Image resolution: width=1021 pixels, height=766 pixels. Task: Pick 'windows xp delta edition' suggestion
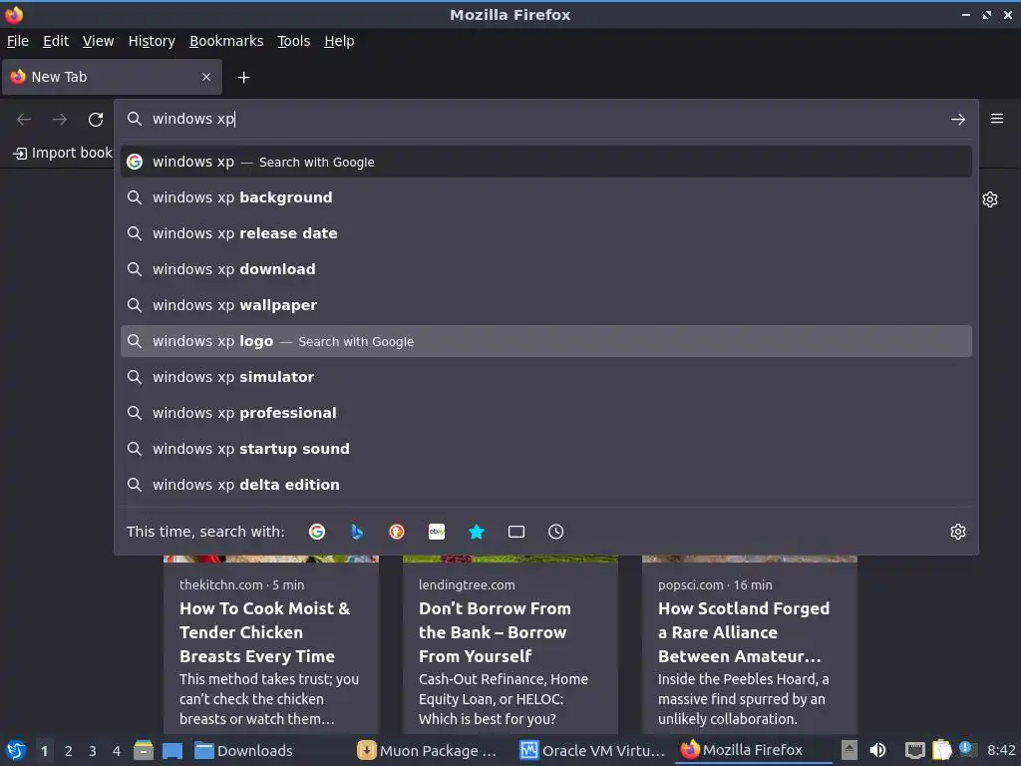click(x=546, y=485)
